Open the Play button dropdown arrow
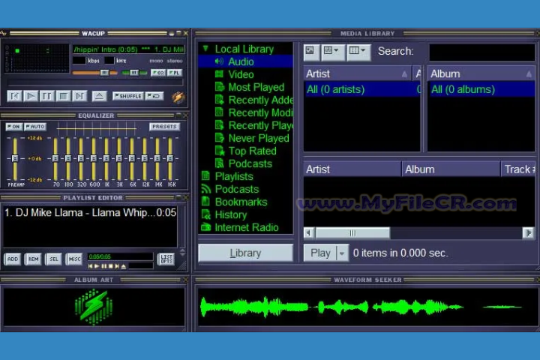 [x=342, y=253]
